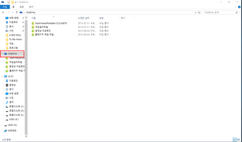This screenshot has width=242, height=142.
Task: Collapse the 내 PC tree node
Action: [2, 77]
